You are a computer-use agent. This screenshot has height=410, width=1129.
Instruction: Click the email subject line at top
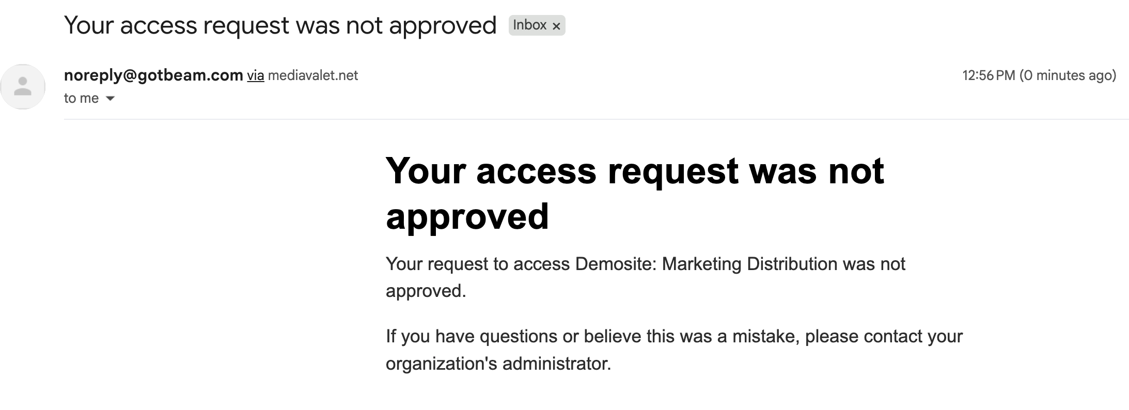pyautogui.click(x=280, y=25)
